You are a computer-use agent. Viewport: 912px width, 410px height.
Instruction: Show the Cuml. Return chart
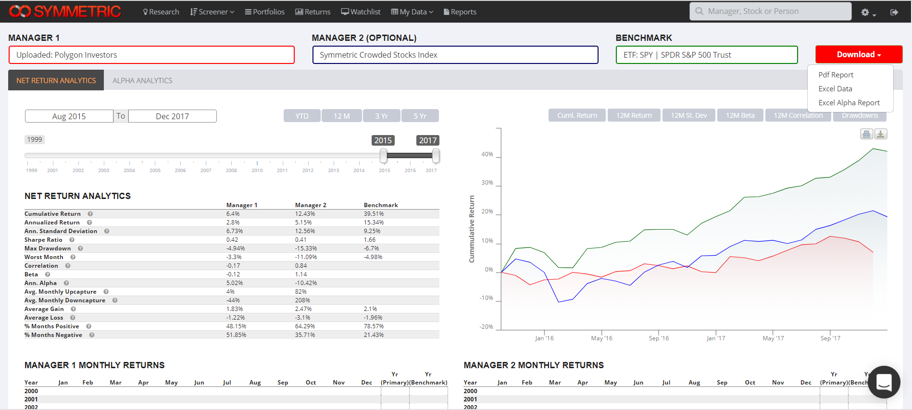point(577,115)
